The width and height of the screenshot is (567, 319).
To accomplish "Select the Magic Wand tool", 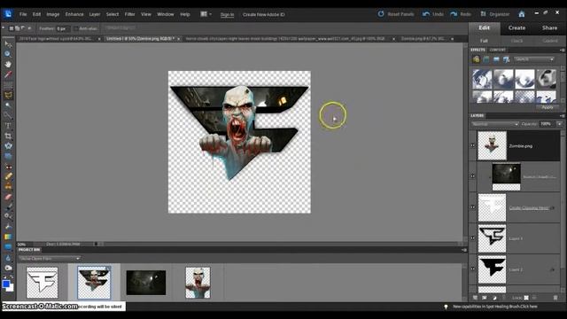I will point(8,105).
